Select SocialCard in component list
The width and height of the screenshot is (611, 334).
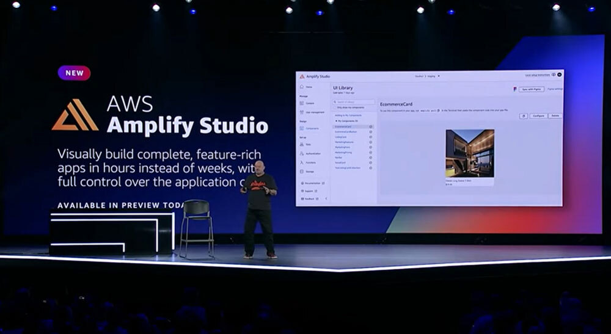[x=340, y=162]
